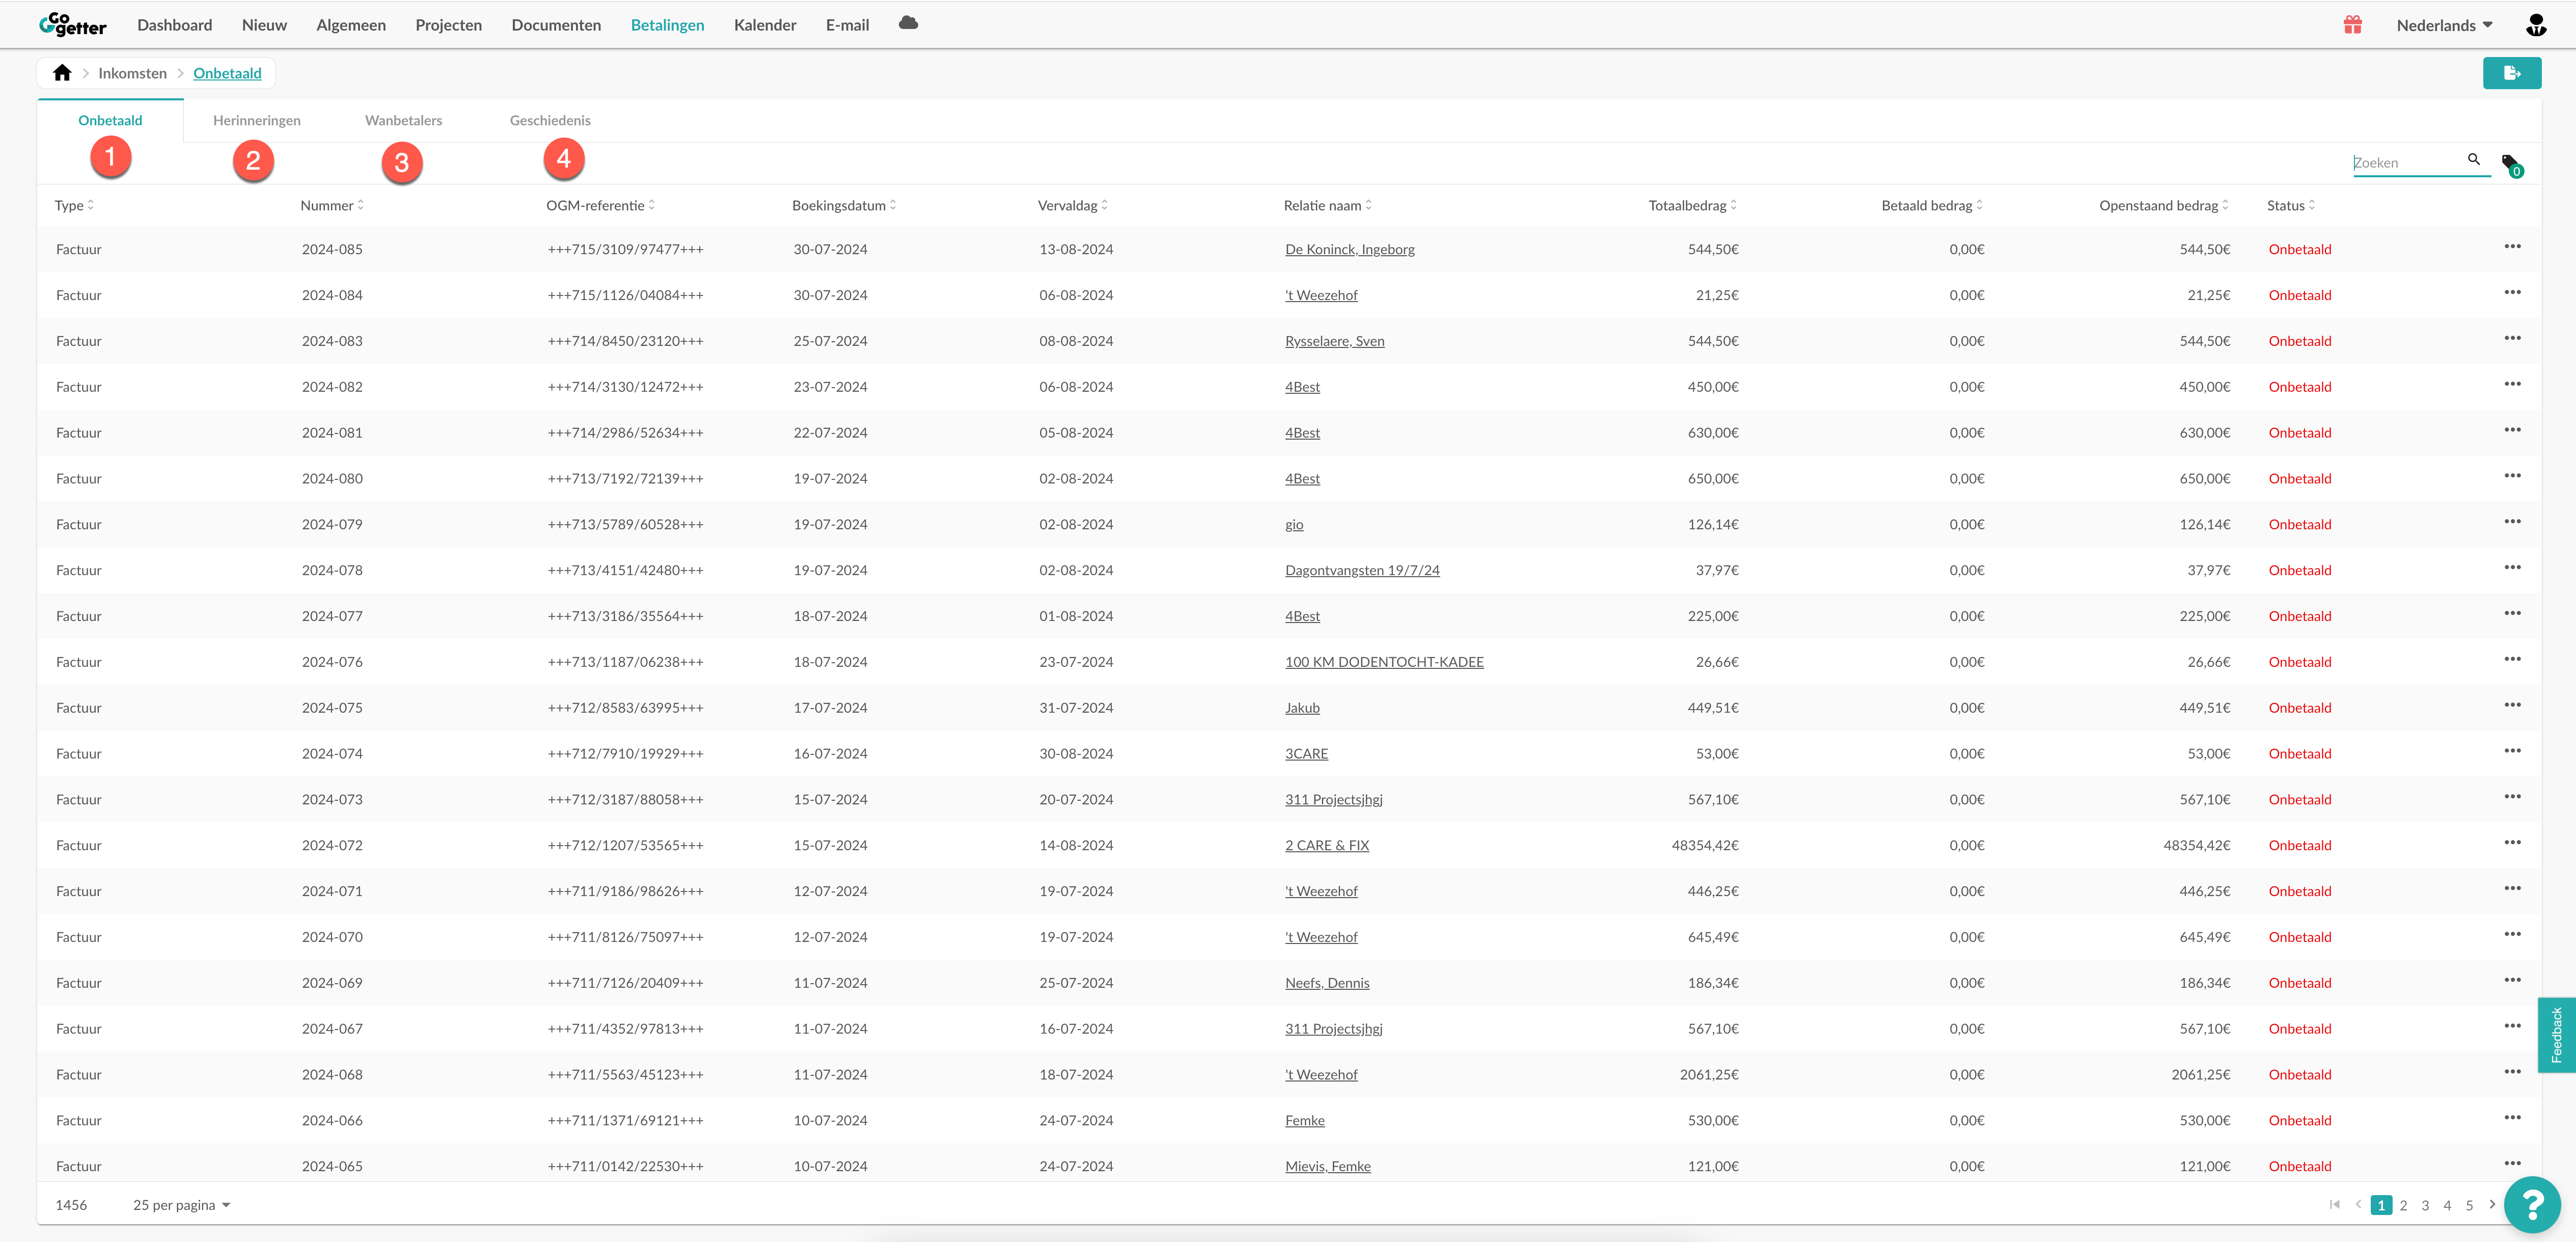The height and width of the screenshot is (1242, 2576).
Task: Go to page 5 in pagination
Action: point(2469,1206)
